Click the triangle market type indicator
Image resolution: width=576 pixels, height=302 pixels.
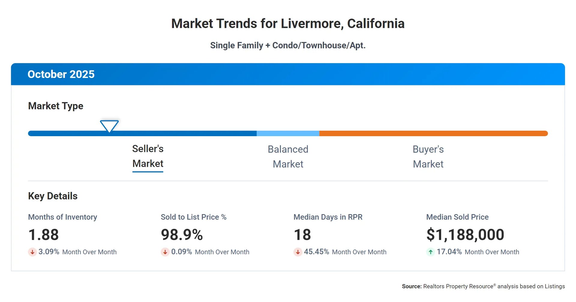pyautogui.click(x=109, y=126)
